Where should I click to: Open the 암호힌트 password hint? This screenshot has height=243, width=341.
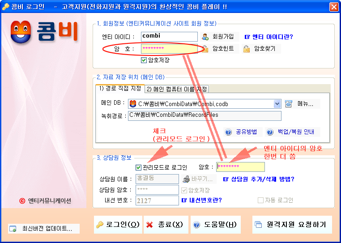pos(220,49)
